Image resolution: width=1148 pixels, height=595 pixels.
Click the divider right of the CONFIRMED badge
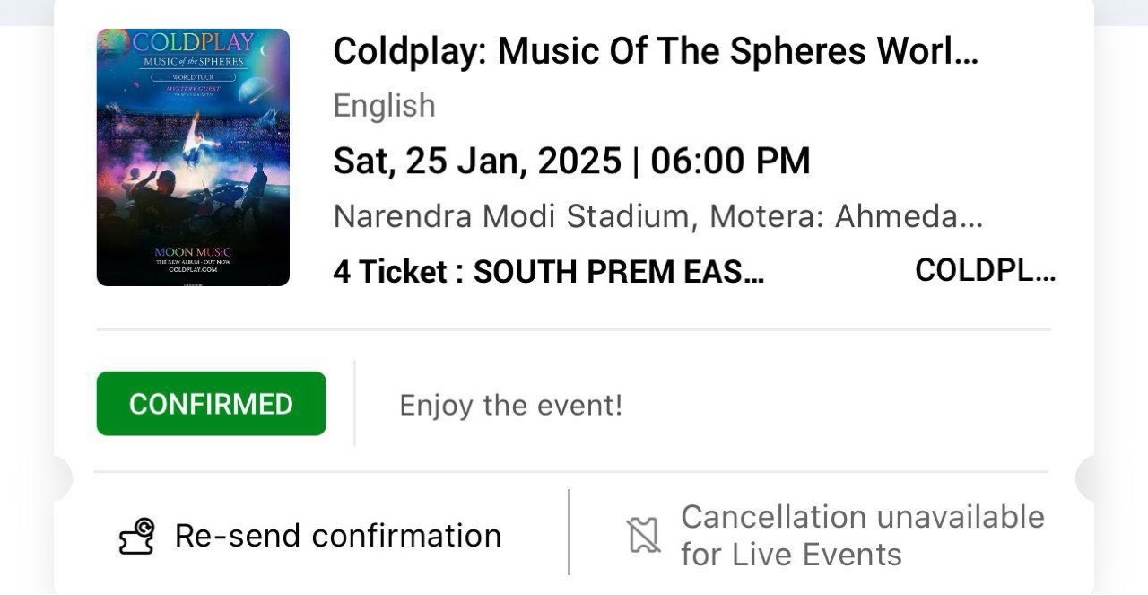[354, 404]
